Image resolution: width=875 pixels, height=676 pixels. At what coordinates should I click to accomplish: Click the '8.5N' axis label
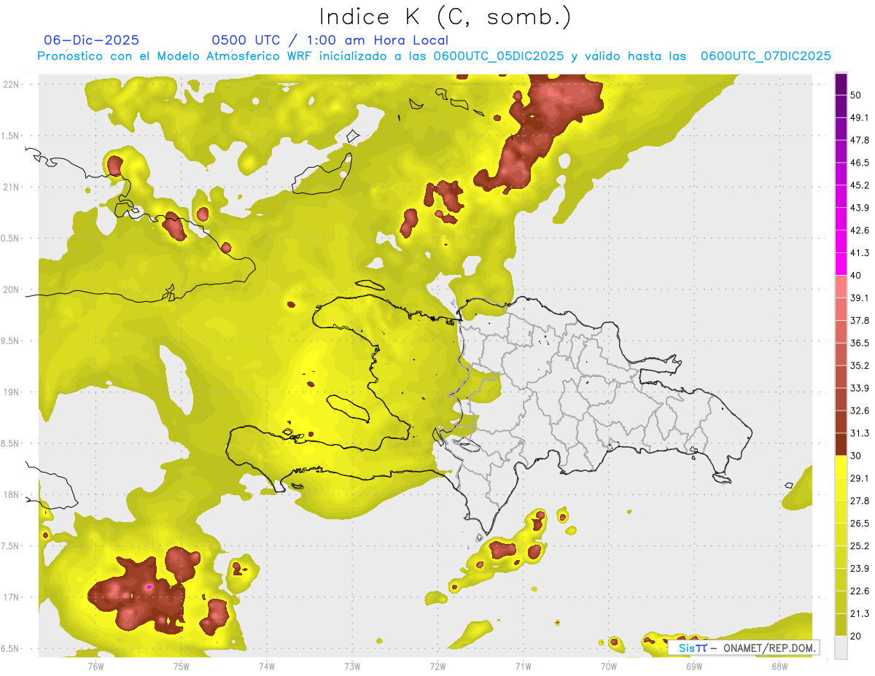click(x=11, y=443)
